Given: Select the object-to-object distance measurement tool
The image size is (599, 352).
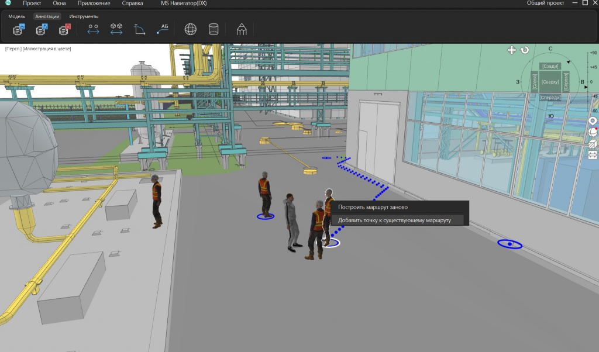Looking at the screenshot, I should tap(116, 29).
